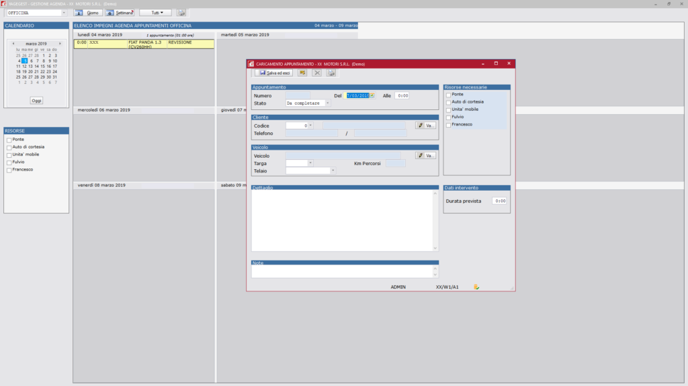Tick the Francesco checkbox in Risorse necessarie

click(x=449, y=125)
